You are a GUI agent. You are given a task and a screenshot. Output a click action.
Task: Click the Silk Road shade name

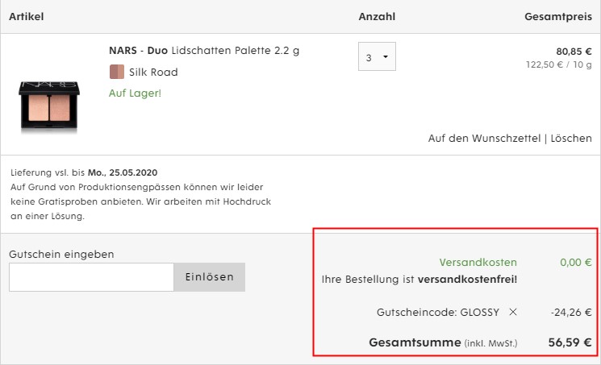(x=153, y=72)
